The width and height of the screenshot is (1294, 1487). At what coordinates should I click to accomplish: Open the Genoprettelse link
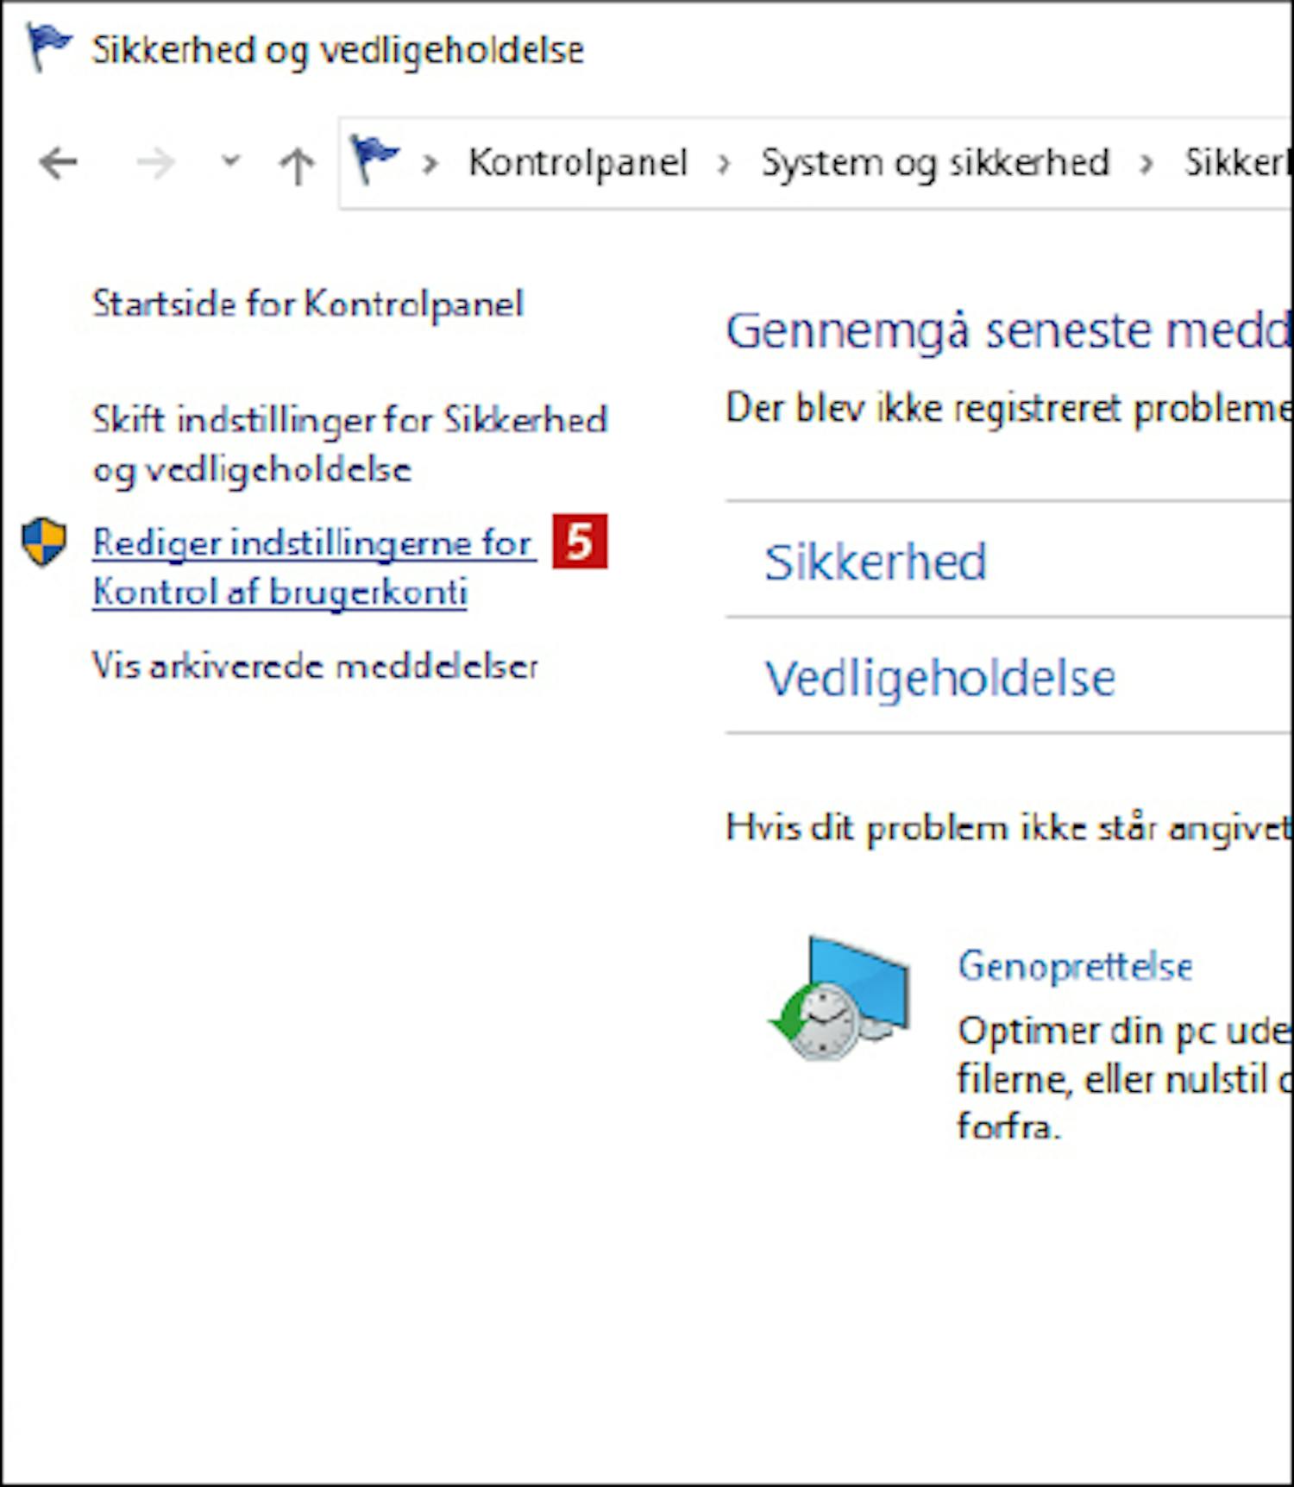coord(1075,966)
